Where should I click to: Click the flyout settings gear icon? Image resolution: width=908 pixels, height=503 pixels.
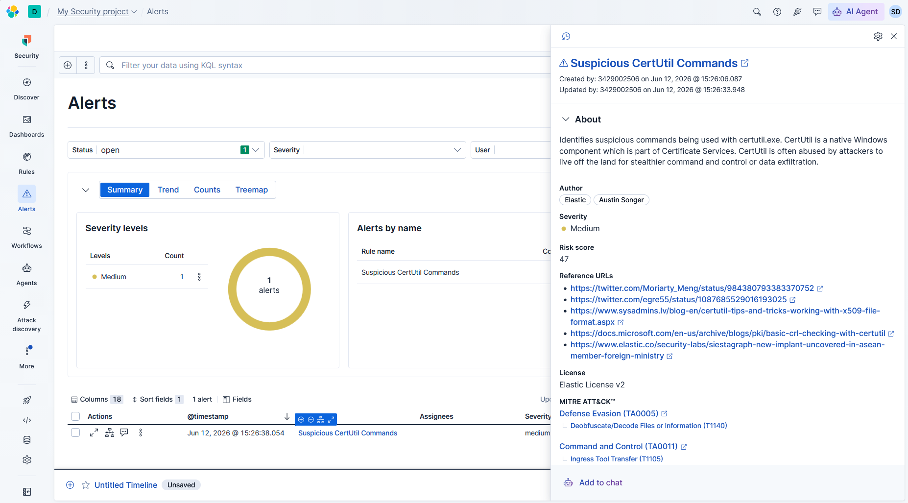click(x=878, y=36)
